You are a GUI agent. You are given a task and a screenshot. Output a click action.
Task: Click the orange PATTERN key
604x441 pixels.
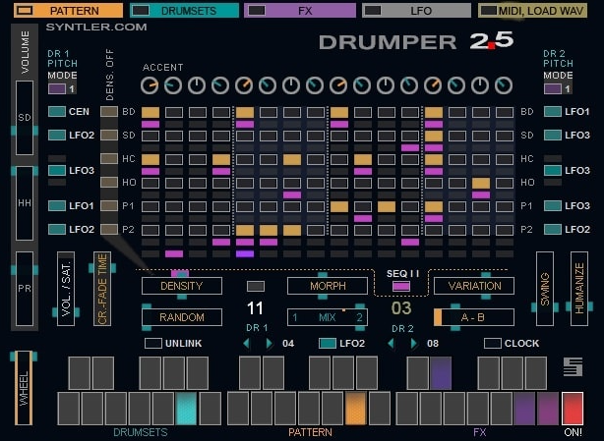pos(355,409)
